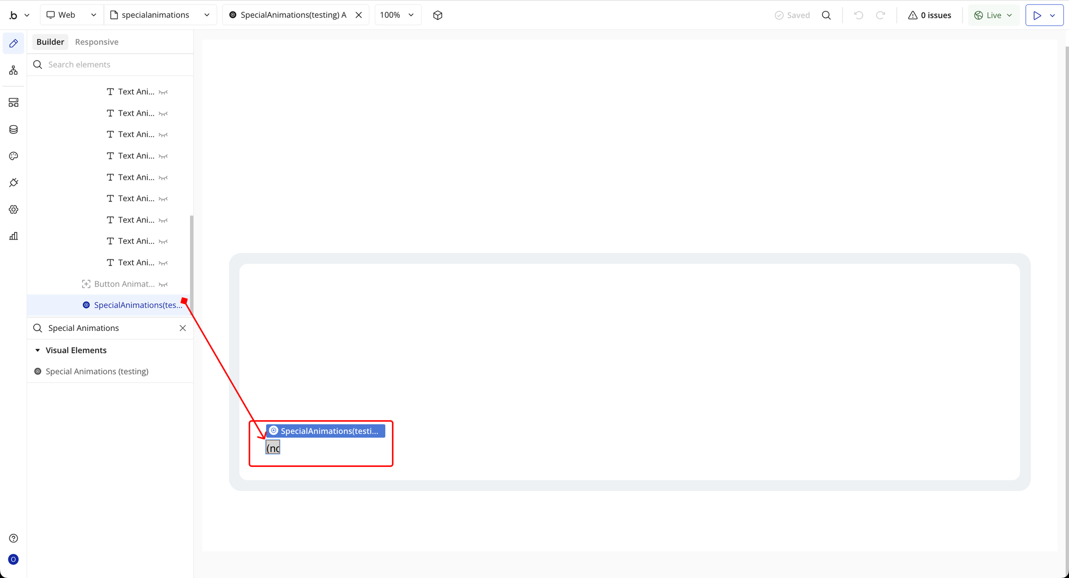
Task: Open the Styles palette icon
Action: pyautogui.click(x=14, y=156)
